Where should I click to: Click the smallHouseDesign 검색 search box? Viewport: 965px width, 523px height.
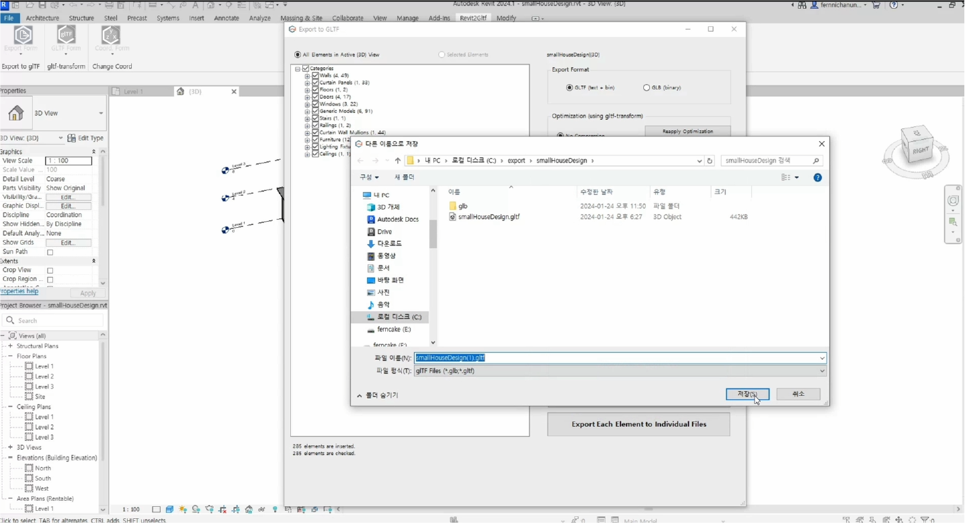click(x=771, y=161)
